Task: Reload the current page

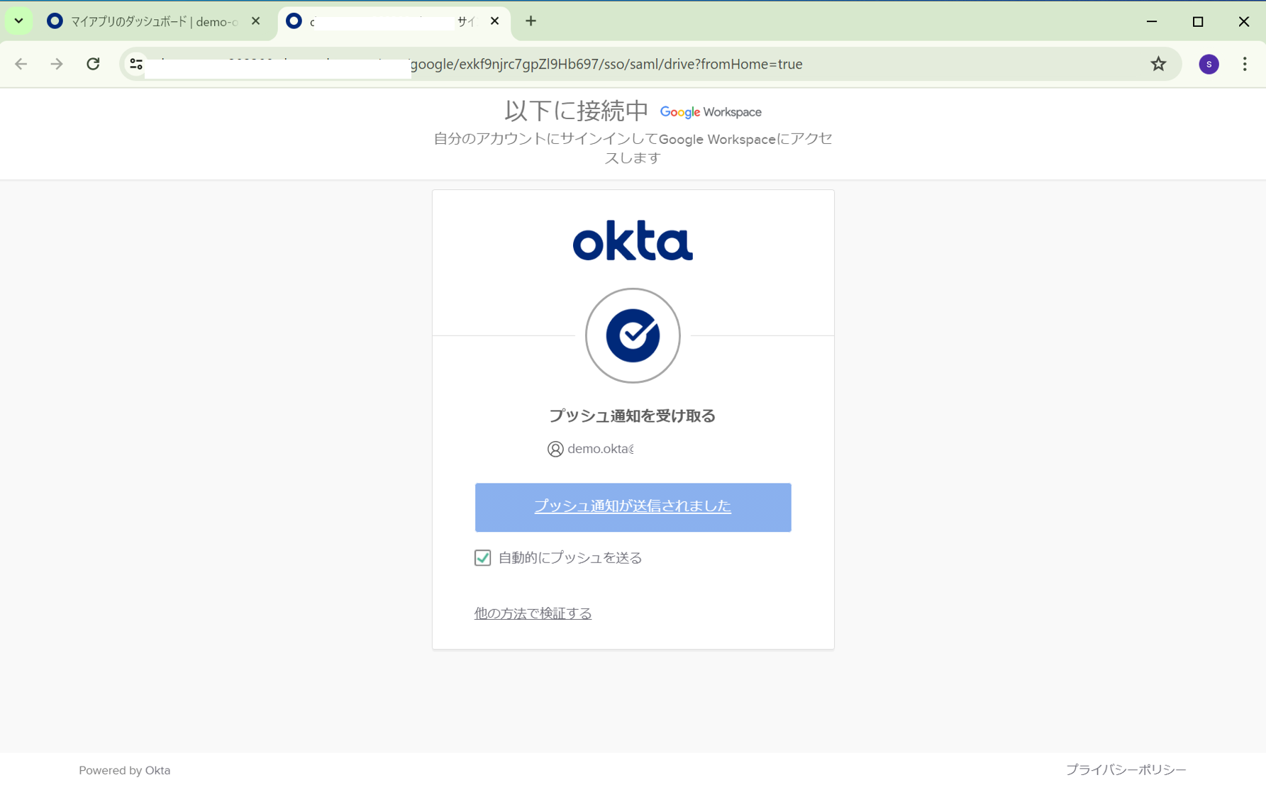Action: (x=93, y=64)
